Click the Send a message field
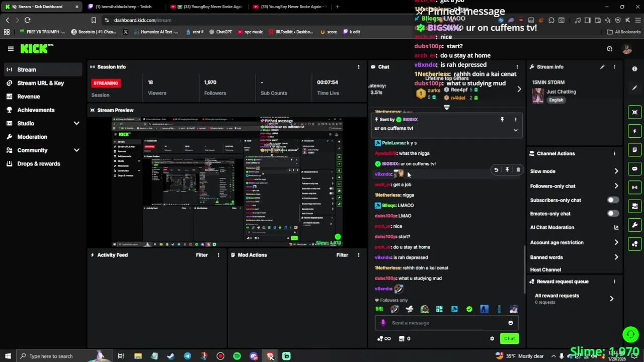This screenshot has height=362, width=644. click(x=447, y=323)
